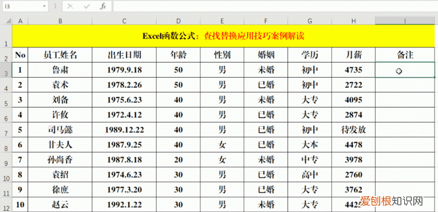Click the salary cell 2722
Image resolution: width=438 pixels, height=212 pixels.
tap(354, 85)
